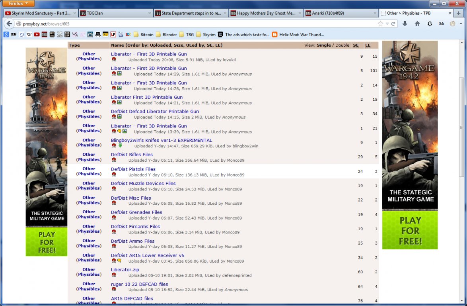467x306 pixels.
Task: Open the BBC bookmark icon
Action: [14, 35]
